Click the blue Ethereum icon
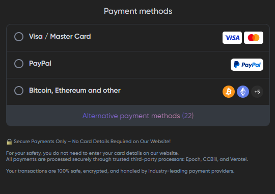Image resolution: width=275 pixels, height=194 pixels. click(x=243, y=92)
